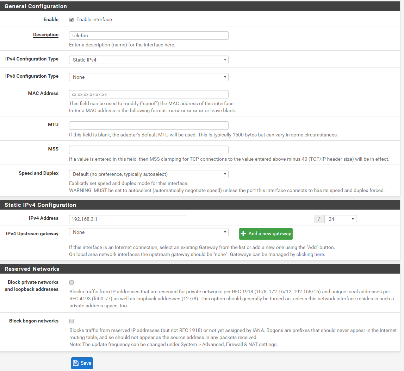This screenshot has height=371, width=404.
Task: Click the MAC Address label
Action: coord(43,94)
